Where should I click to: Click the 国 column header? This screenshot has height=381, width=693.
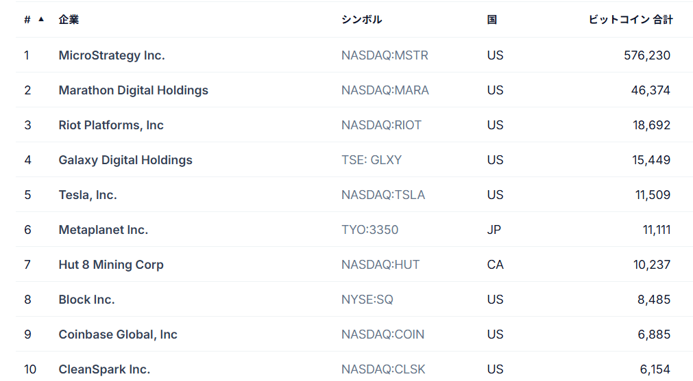coord(491,20)
